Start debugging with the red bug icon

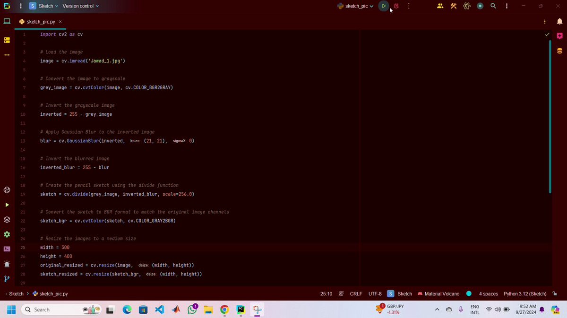pos(396,6)
